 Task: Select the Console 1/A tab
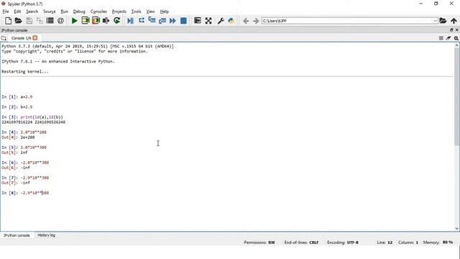coord(21,38)
